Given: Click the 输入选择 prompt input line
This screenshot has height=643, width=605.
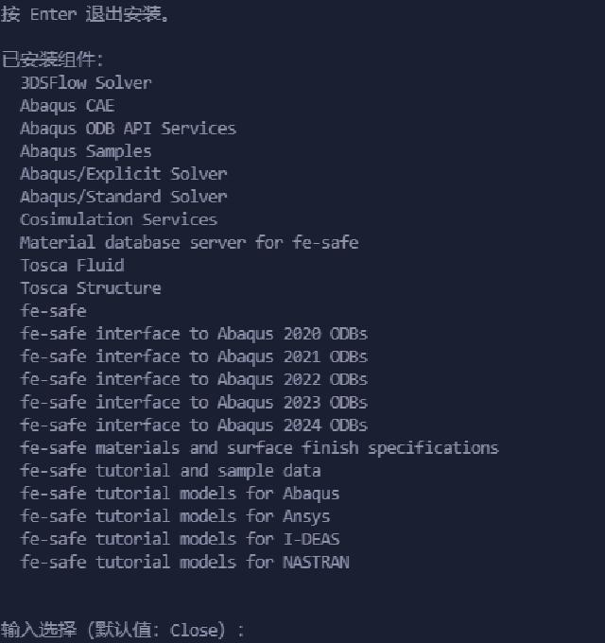Looking at the screenshot, I should tap(122, 630).
